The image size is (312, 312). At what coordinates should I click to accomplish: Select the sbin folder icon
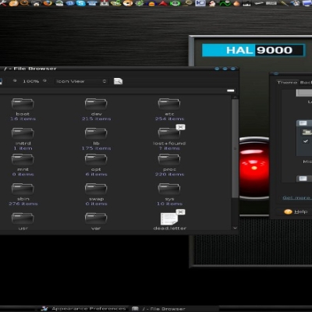point(23,189)
